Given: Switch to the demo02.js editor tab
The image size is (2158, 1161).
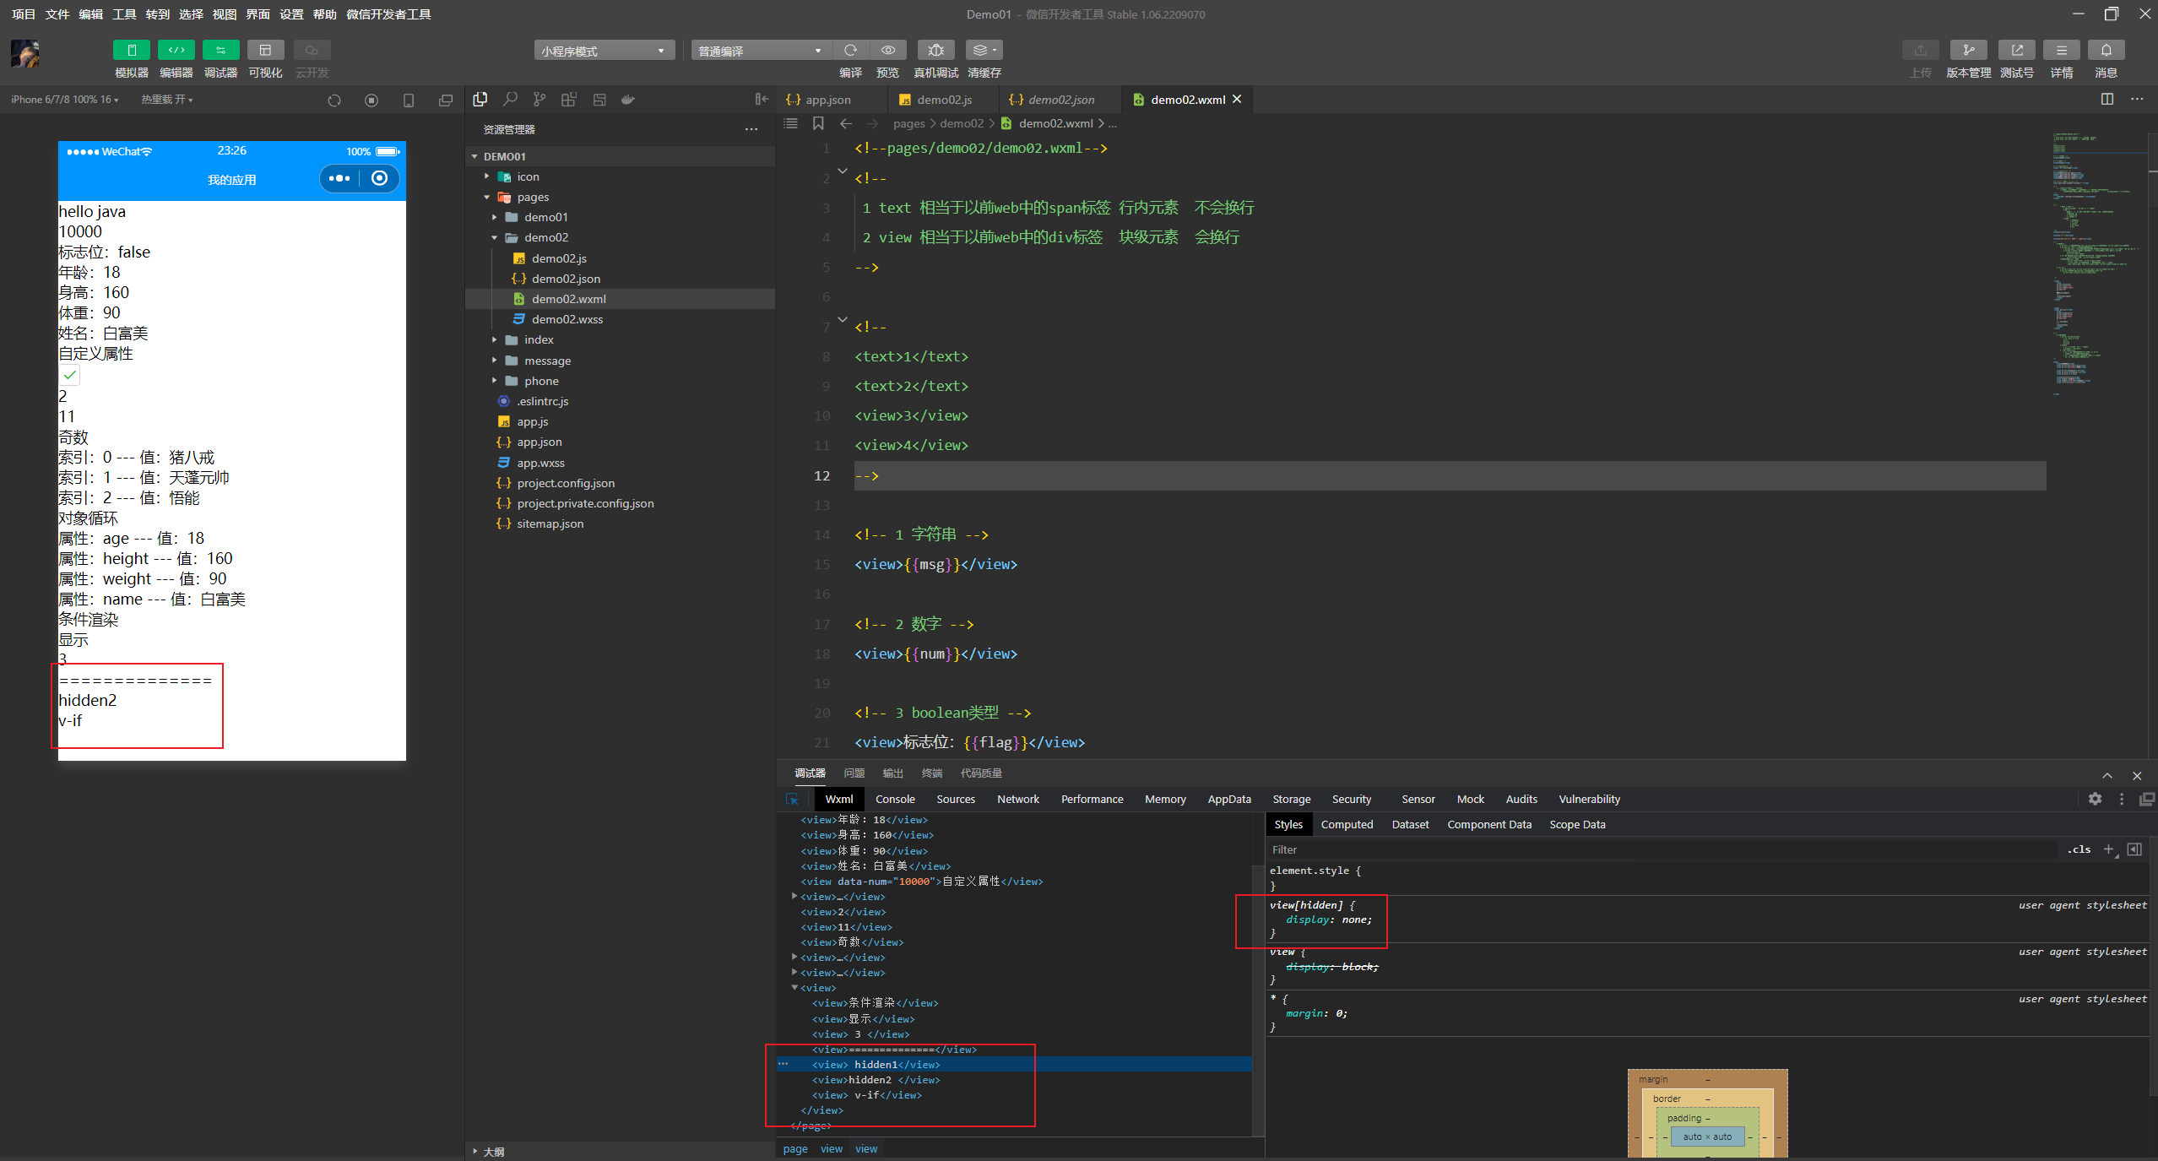Looking at the screenshot, I should [x=944, y=100].
